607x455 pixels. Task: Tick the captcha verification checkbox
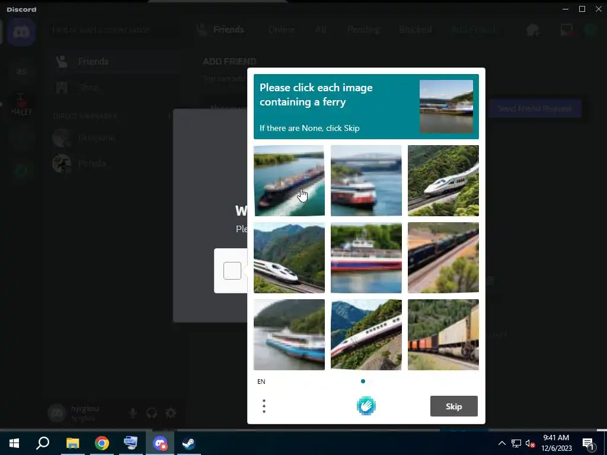point(232,271)
